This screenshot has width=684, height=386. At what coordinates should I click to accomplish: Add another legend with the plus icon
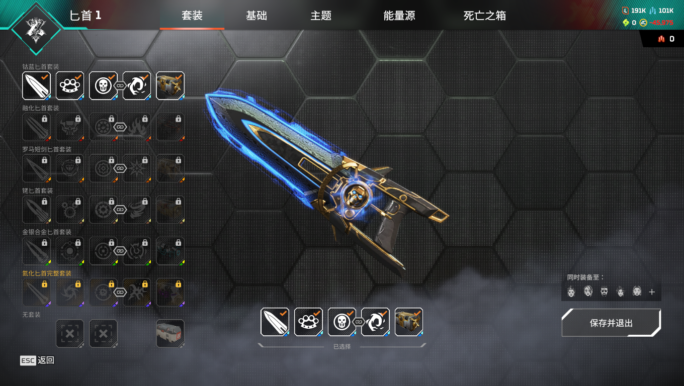652,292
